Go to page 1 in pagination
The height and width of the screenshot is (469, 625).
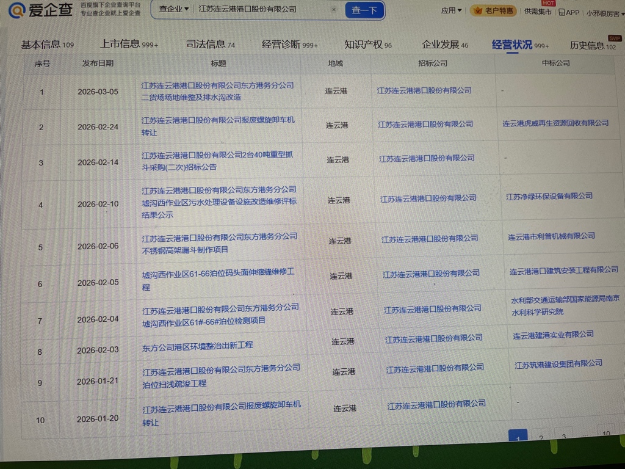518,435
